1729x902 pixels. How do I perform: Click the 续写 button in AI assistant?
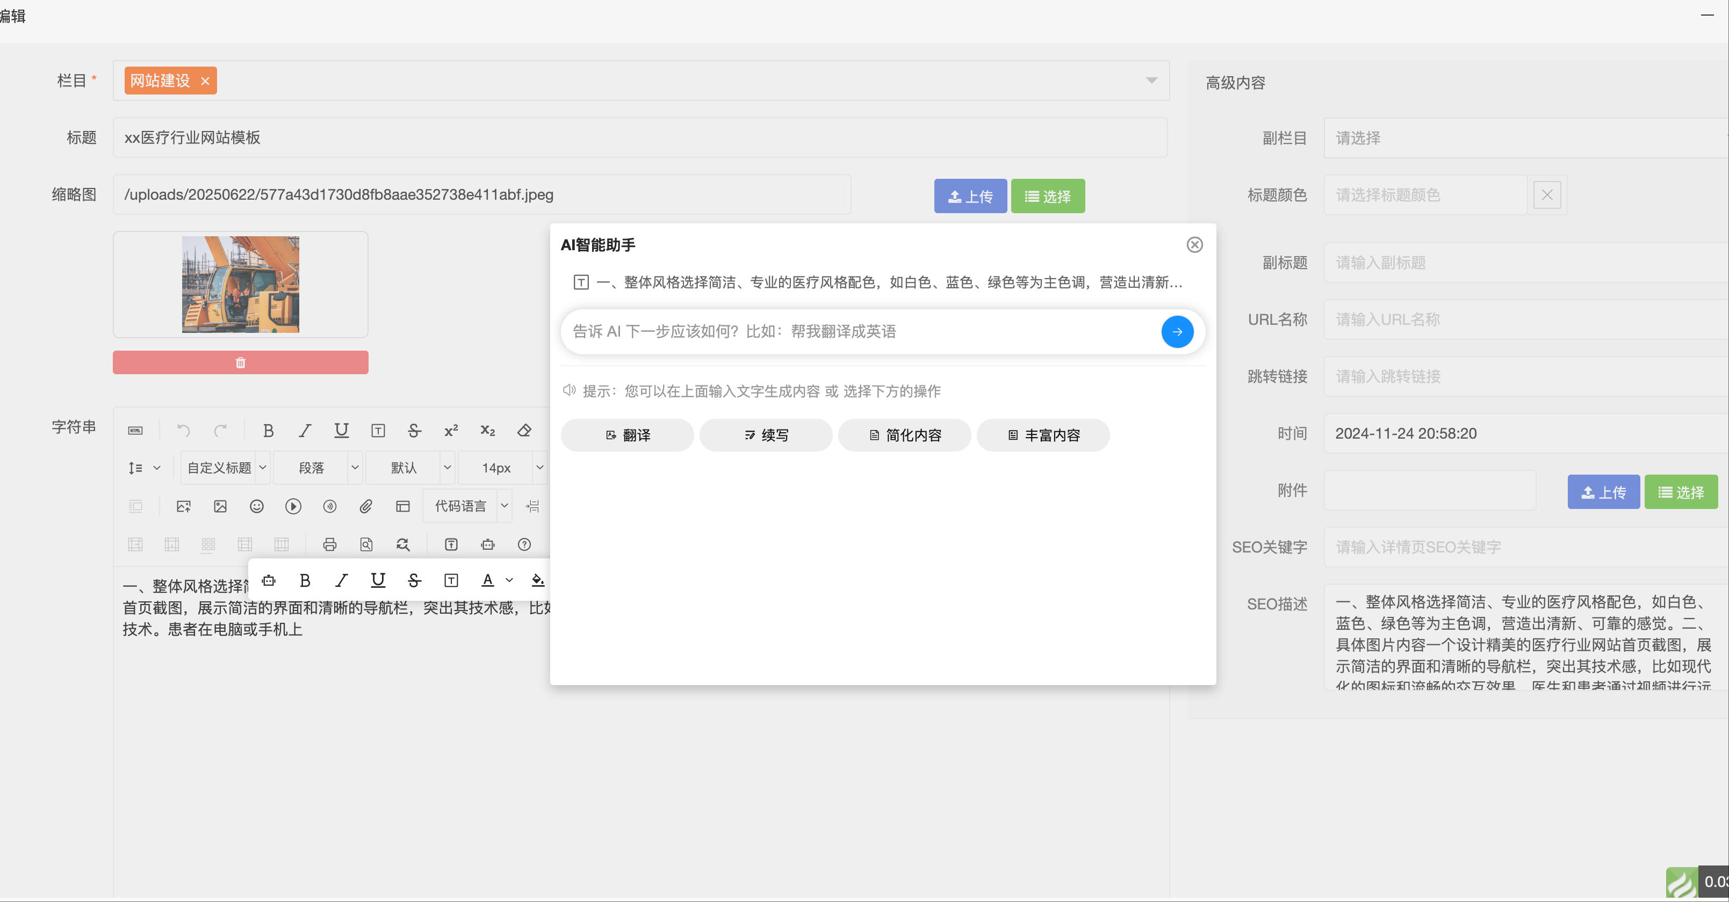pos(766,435)
